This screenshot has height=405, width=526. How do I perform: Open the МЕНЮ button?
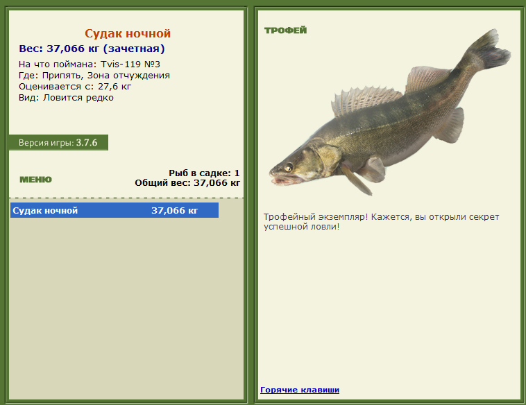35,180
